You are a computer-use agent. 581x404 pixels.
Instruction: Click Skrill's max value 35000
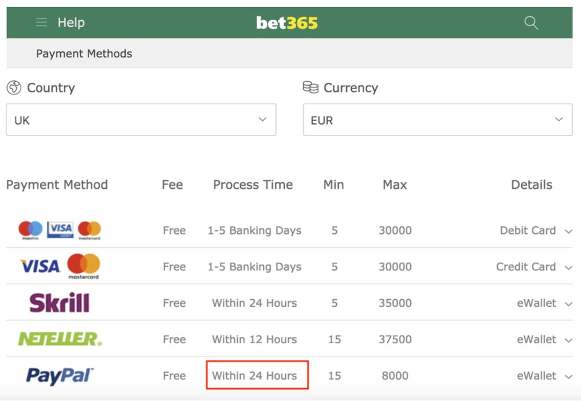tap(395, 303)
